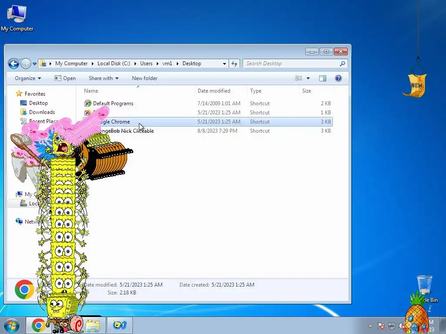Screen dimensions: 446x334
Task: Click the hanging NEW tag on desktop
Action: [416, 85]
